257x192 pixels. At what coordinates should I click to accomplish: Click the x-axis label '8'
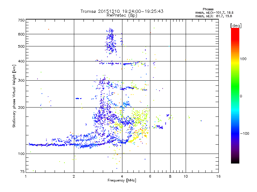pos(170,176)
